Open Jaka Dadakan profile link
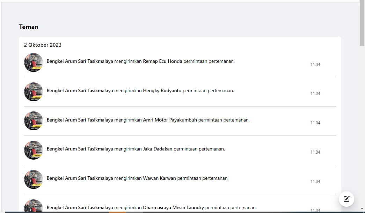 point(158,149)
